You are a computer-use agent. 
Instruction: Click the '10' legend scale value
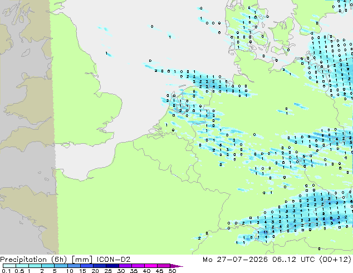point(70,271)
